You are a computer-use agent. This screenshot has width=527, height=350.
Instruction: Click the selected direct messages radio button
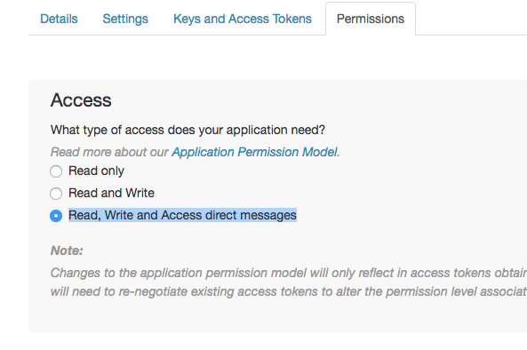[x=56, y=216]
